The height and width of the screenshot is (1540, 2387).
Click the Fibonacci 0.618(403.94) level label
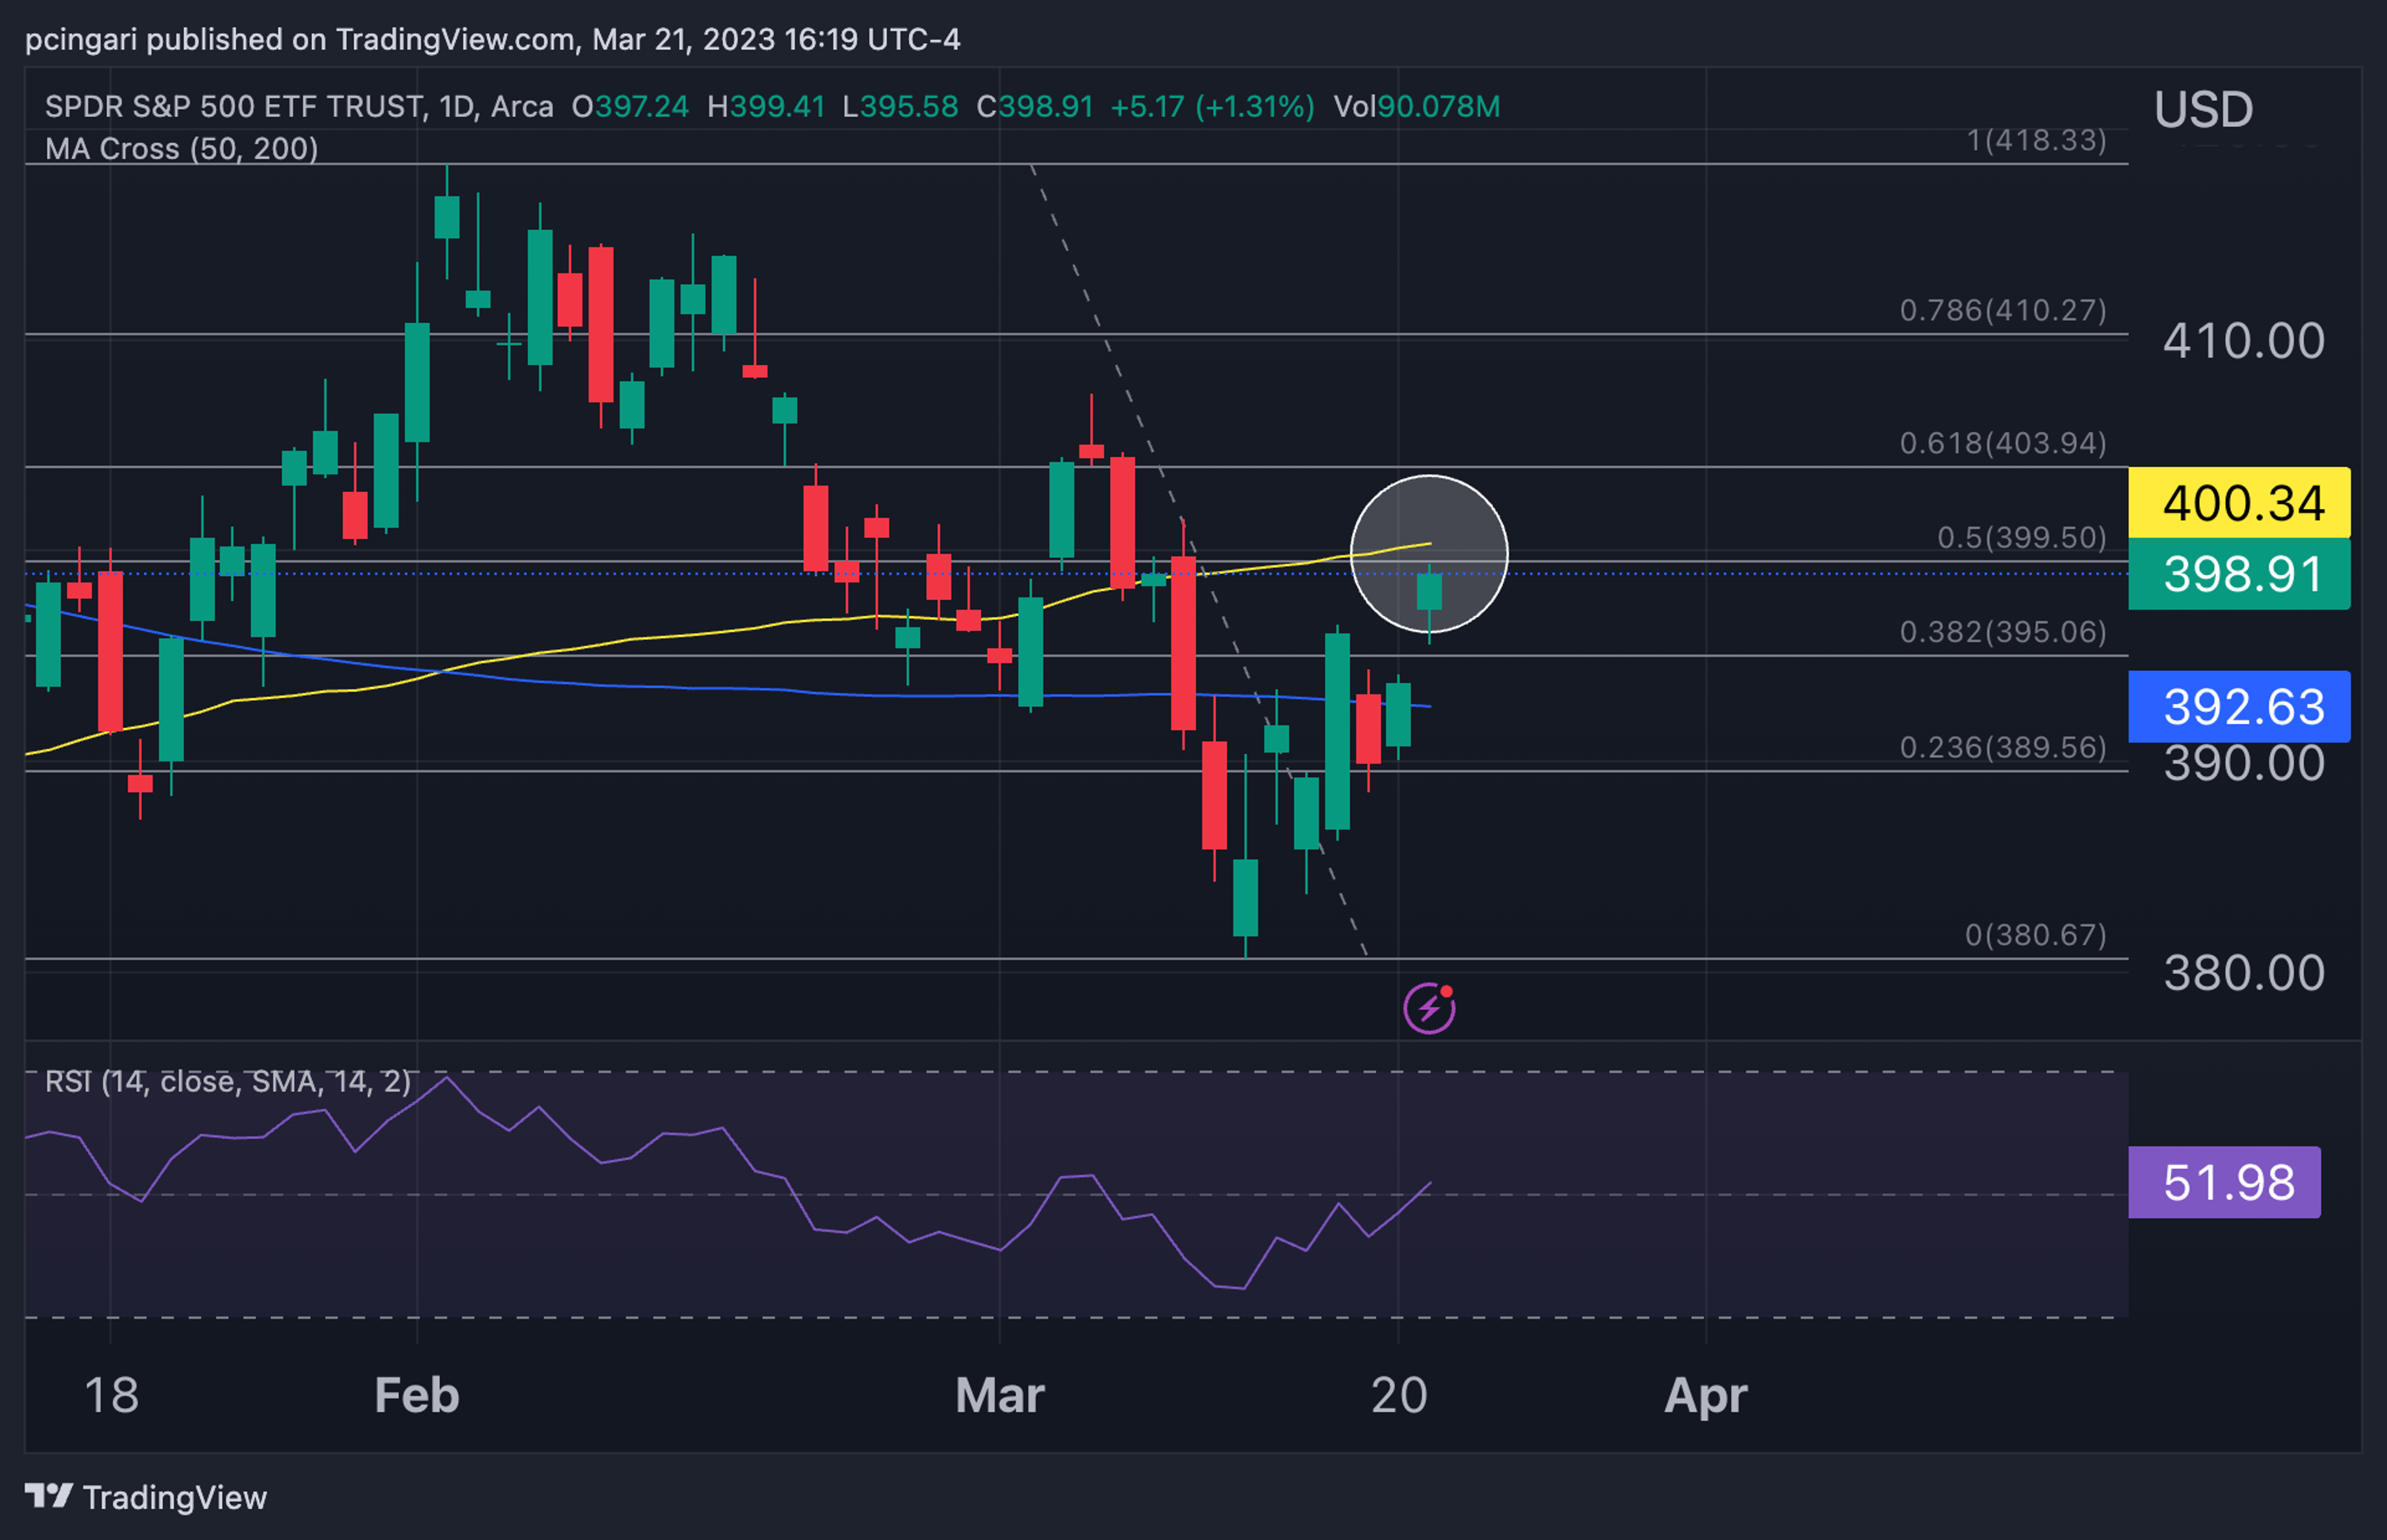pyautogui.click(x=2003, y=443)
